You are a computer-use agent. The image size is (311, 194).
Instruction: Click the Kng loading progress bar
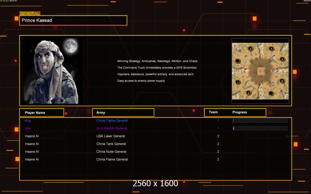click(260, 121)
